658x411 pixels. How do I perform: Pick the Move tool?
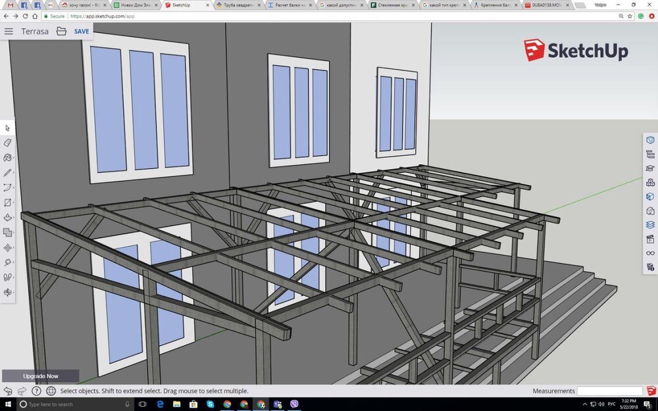tap(8, 247)
